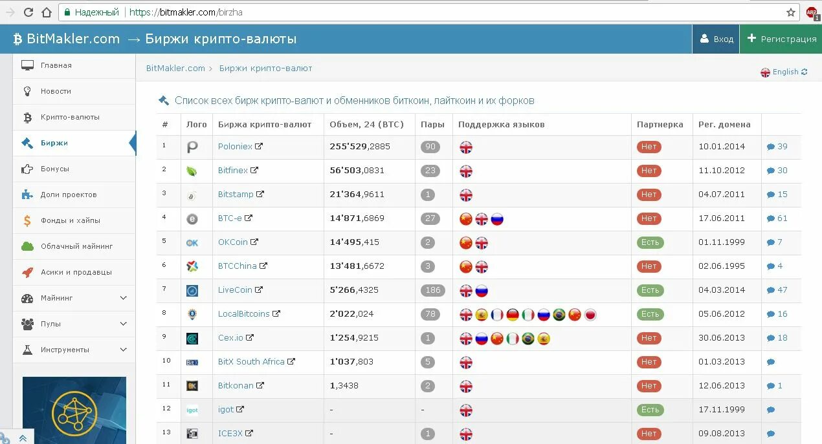
Task: Open the BTC-e logo icon
Action: pos(192,219)
